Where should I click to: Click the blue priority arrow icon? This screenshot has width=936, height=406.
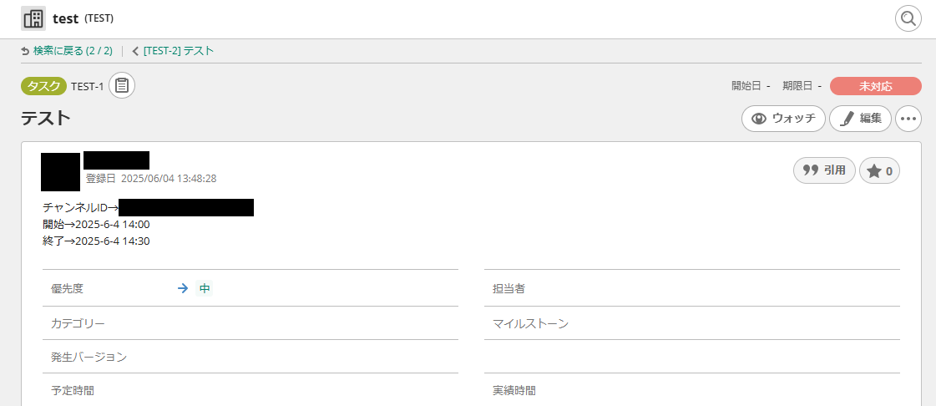pyautogui.click(x=183, y=288)
